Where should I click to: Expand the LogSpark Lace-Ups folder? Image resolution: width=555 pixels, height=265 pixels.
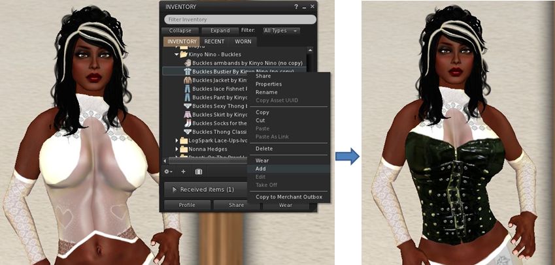pyautogui.click(x=177, y=140)
